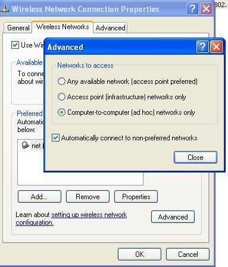
Task: Click the Wireless Network Connection Properties help icon
Action: pos(192,9)
